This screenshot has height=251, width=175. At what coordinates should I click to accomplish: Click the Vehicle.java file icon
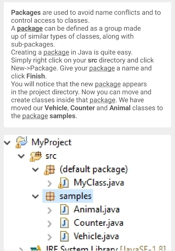click(64, 237)
